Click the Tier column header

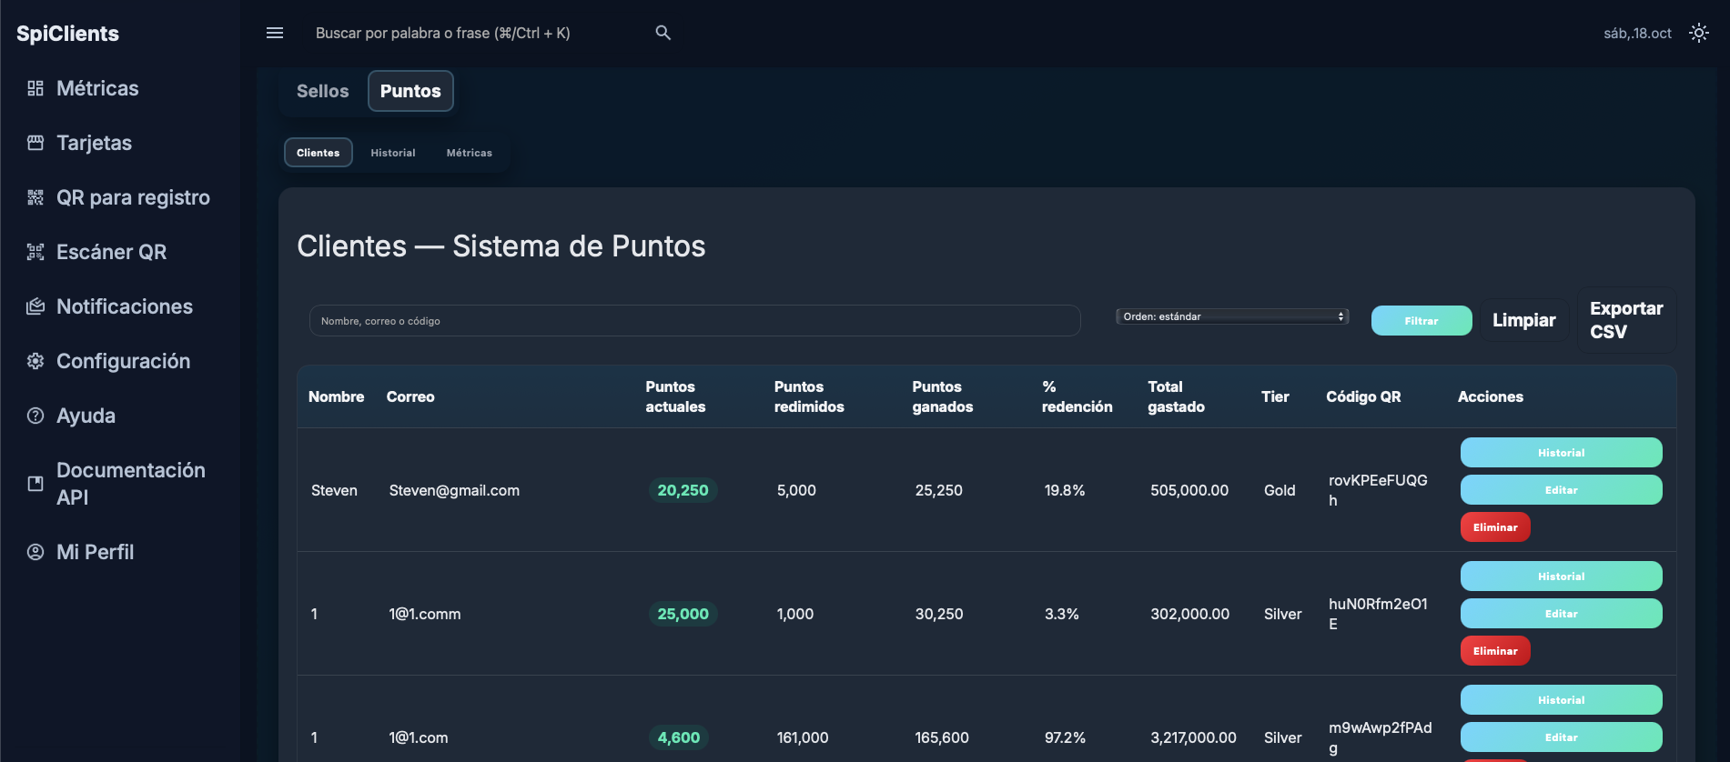point(1275,396)
